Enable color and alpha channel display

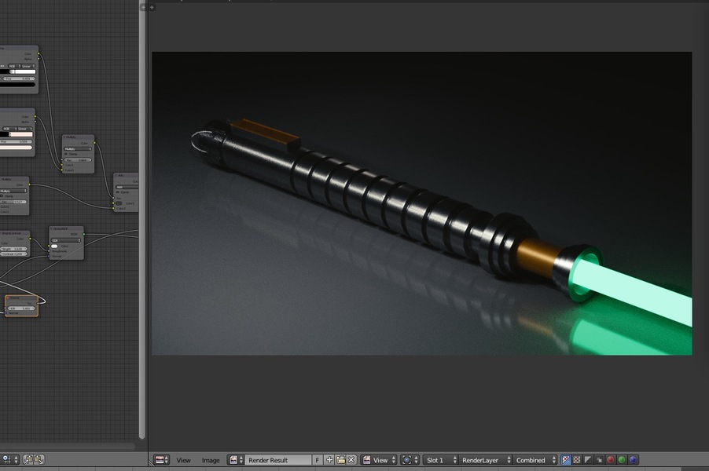(x=566, y=460)
